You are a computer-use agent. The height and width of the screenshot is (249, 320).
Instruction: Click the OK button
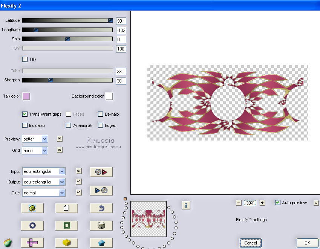307,243
